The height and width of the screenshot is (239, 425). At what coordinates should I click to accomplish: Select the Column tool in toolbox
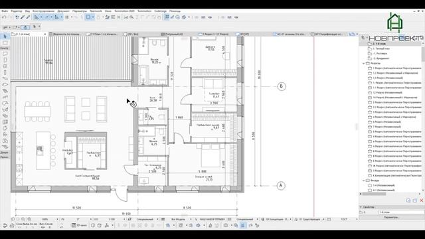tap(5, 72)
